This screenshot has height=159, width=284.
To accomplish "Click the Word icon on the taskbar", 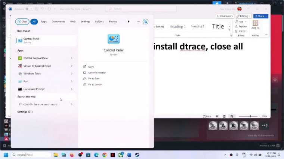I will [129, 155].
